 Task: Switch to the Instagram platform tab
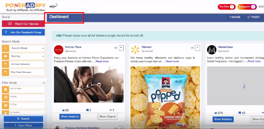247,7
